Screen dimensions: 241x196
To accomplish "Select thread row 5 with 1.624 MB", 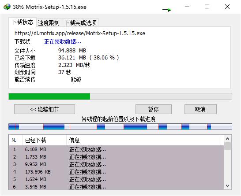I will point(117,179).
